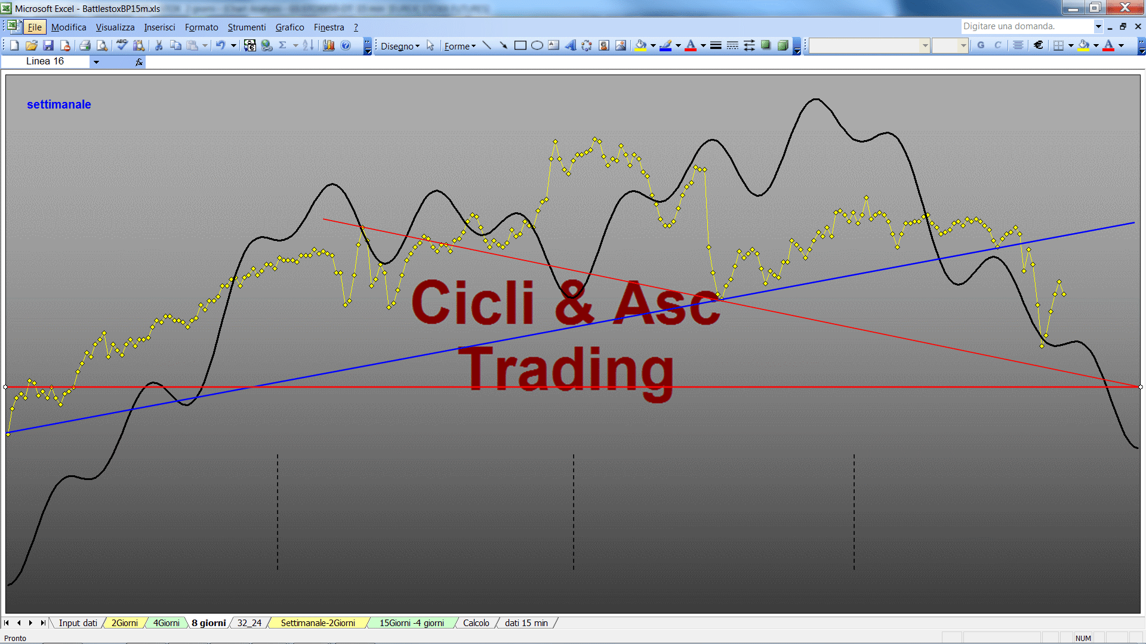The image size is (1146, 644).
Task: Open the Modifica menu
Action: click(69, 27)
